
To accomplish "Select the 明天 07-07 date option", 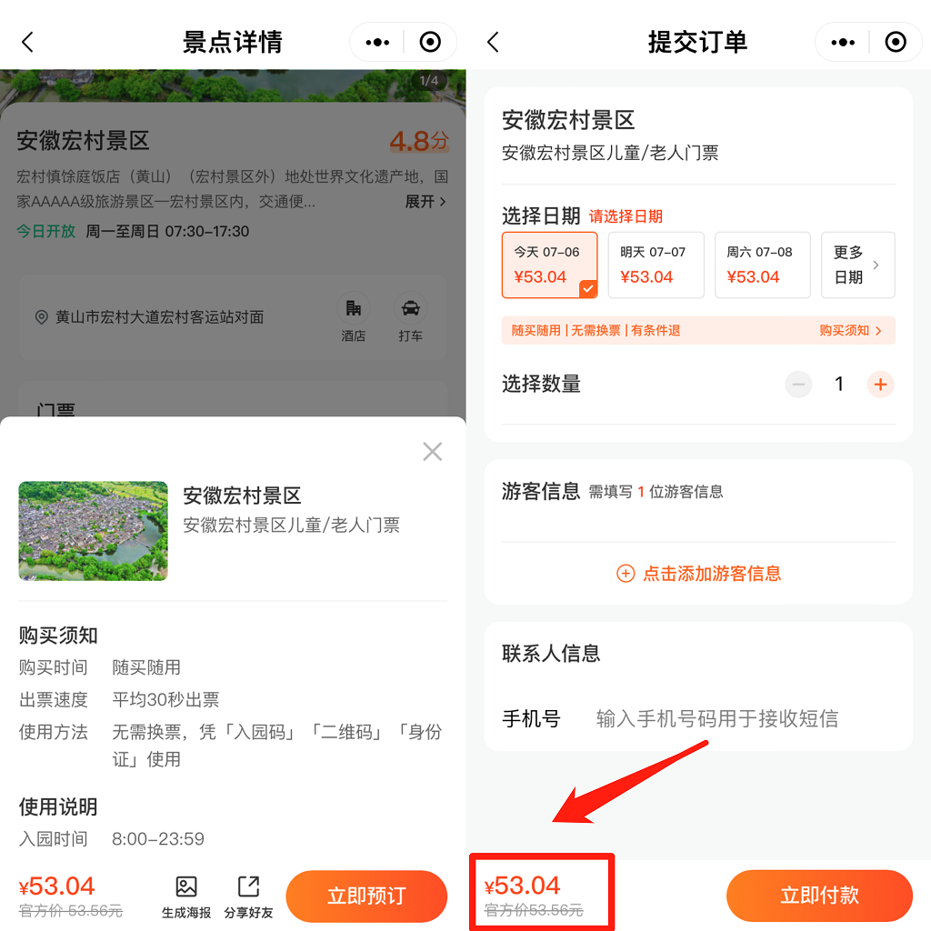I will point(656,265).
